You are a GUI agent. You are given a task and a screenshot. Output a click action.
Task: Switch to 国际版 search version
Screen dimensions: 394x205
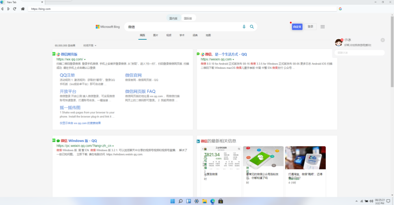(188, 18)
